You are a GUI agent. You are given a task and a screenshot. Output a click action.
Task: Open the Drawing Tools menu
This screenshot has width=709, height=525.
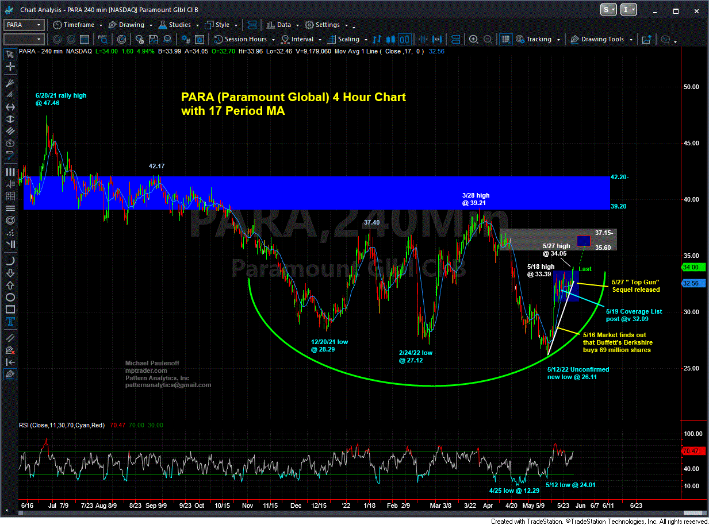click(601, 39)
